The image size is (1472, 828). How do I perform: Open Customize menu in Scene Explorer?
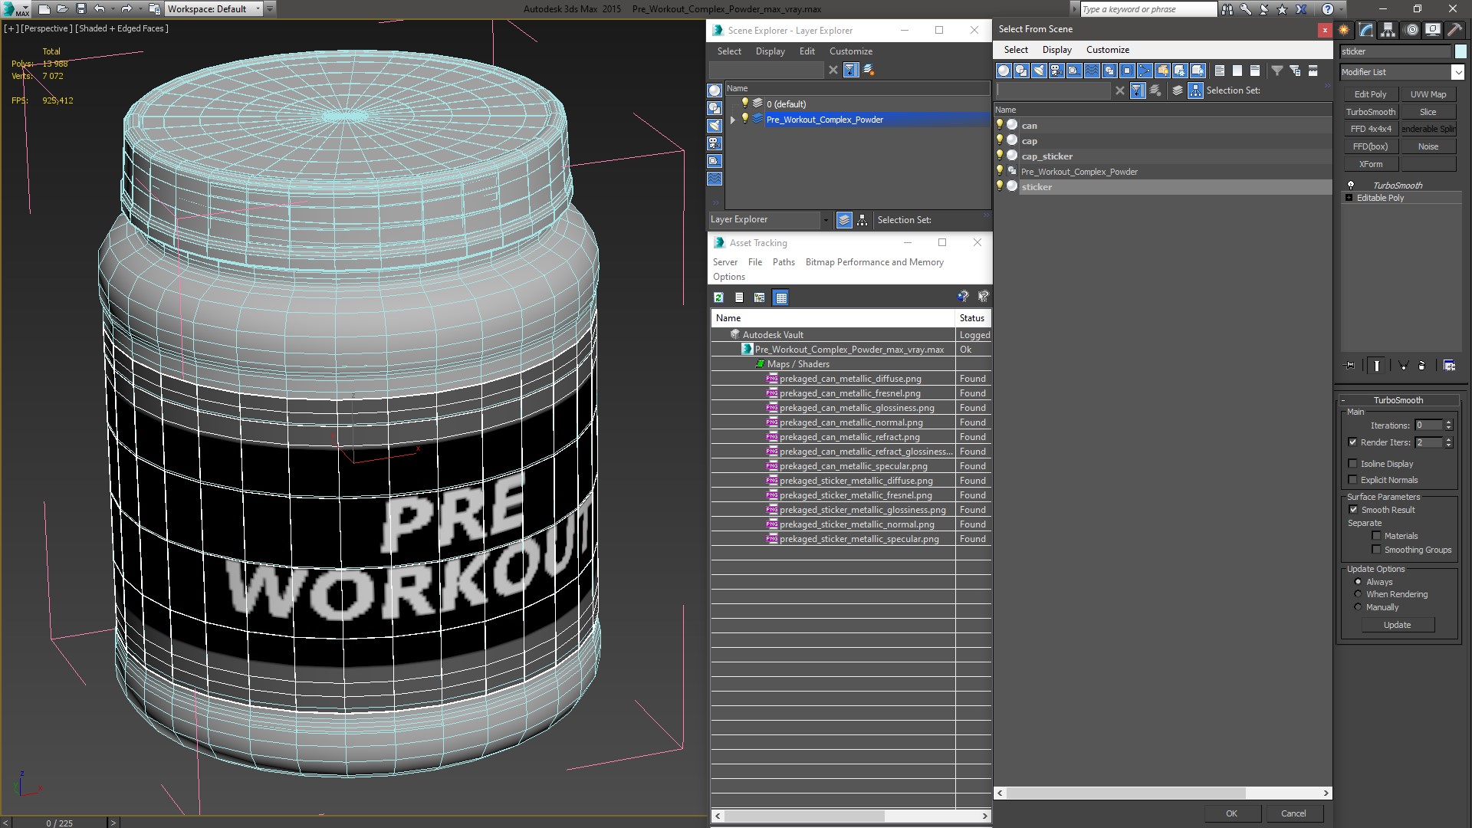pyautogui.click(x=850, y=51)
